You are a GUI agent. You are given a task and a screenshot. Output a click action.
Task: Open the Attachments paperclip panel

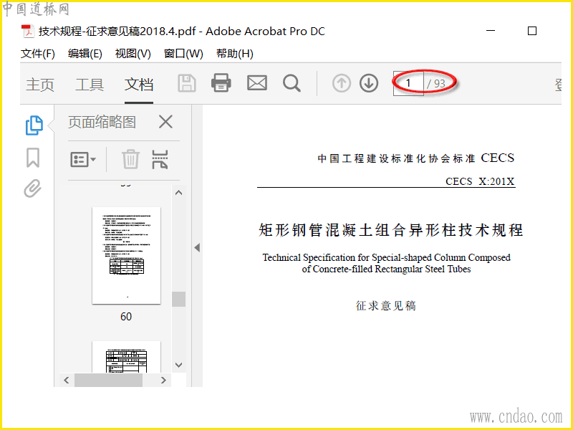32,188
